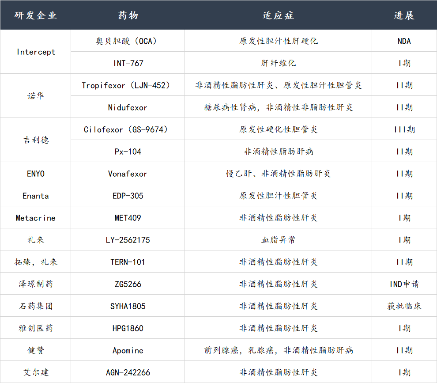
Task: Click the MET409 drug cell
Action: coord(128,217)
